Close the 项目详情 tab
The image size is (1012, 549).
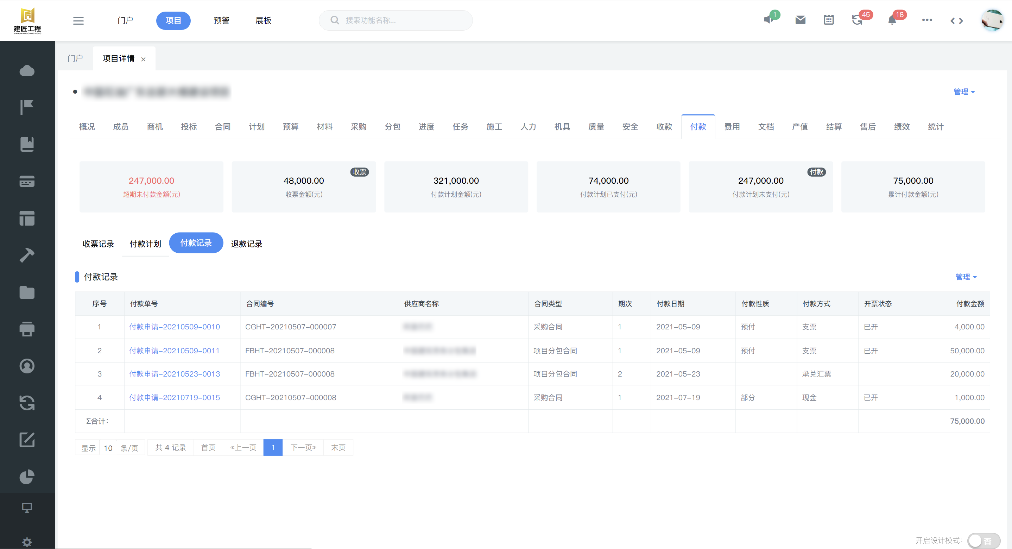coord(144,59)
